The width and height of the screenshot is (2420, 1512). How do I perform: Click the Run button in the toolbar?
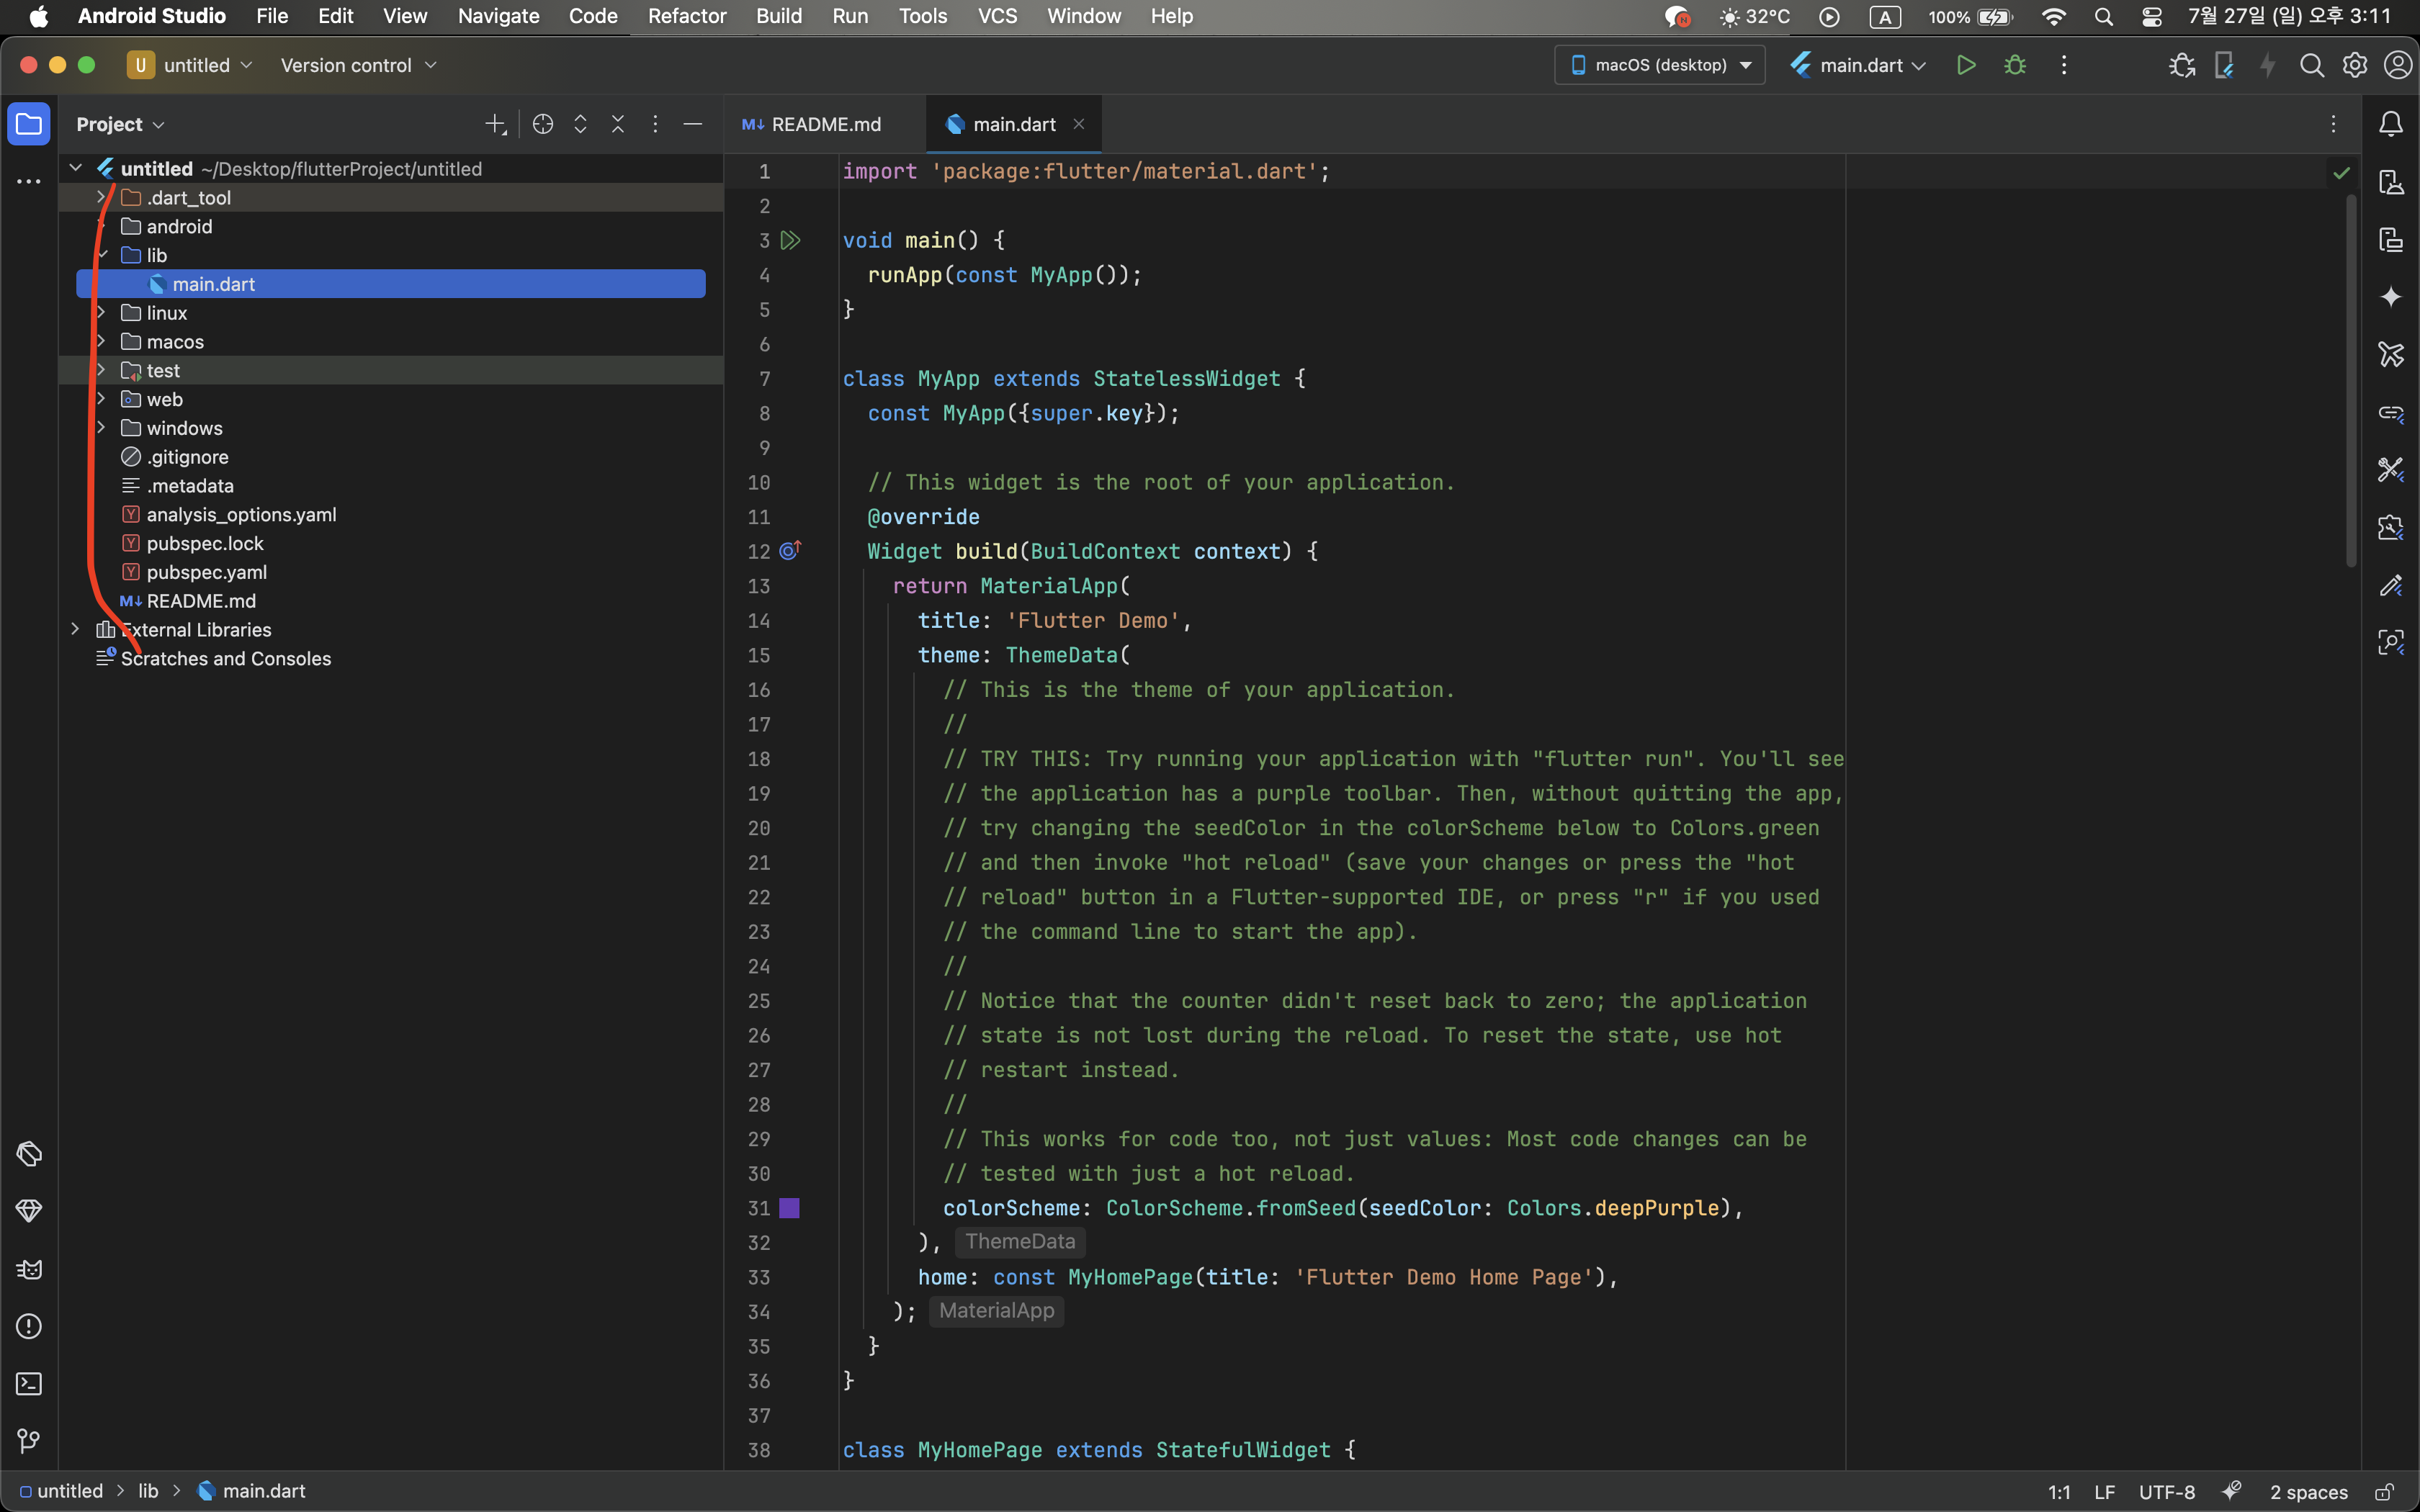tap(1966, 65)
